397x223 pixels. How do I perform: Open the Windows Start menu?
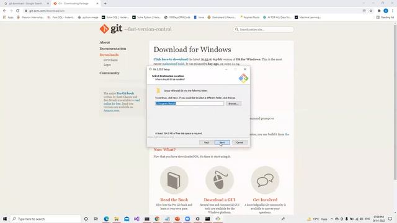coord(5,219)
